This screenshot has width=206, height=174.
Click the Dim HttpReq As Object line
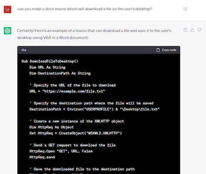[51, 127]
